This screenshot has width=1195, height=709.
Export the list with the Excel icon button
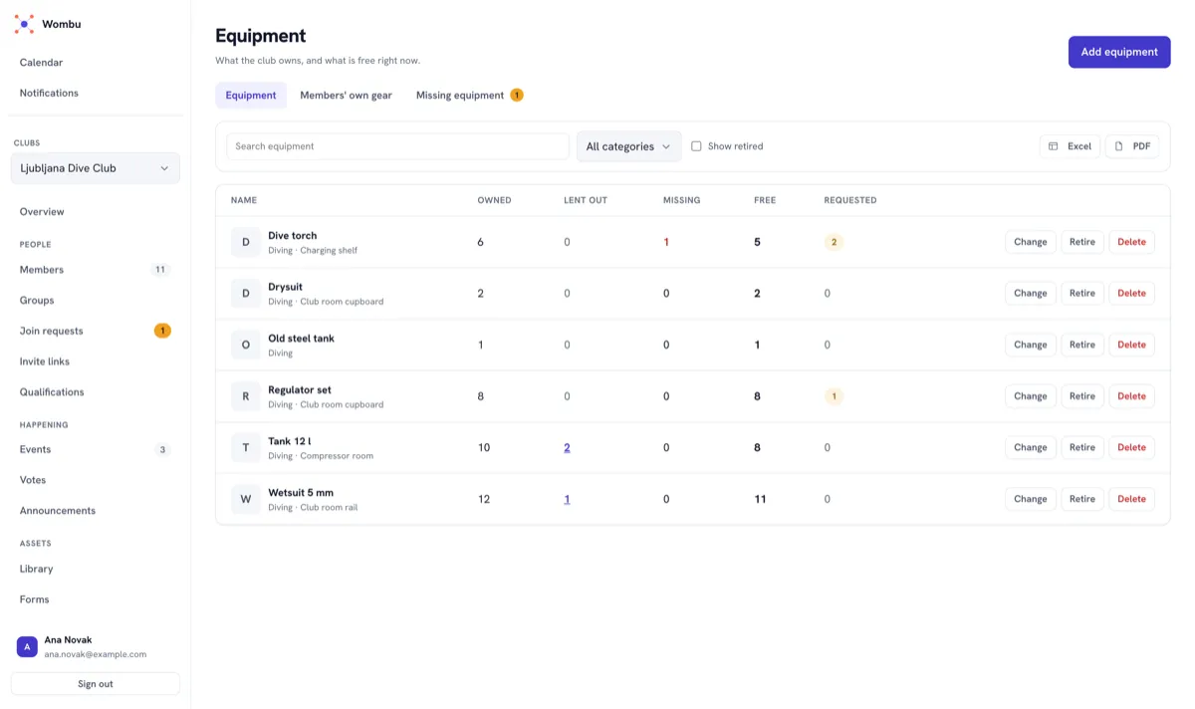1071,146
